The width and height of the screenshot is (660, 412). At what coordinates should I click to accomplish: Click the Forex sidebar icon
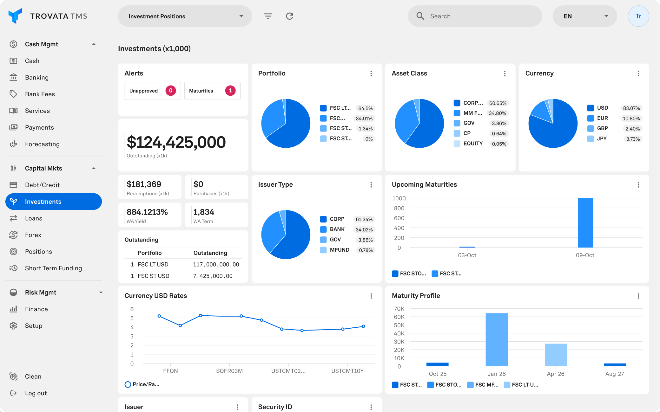[13, 235]
